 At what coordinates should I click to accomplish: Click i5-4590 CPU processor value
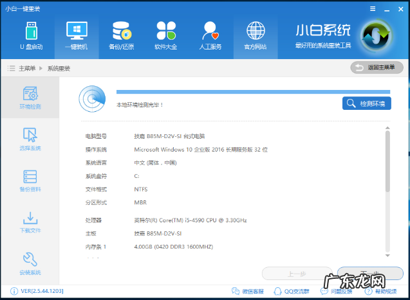pos(191,220)
